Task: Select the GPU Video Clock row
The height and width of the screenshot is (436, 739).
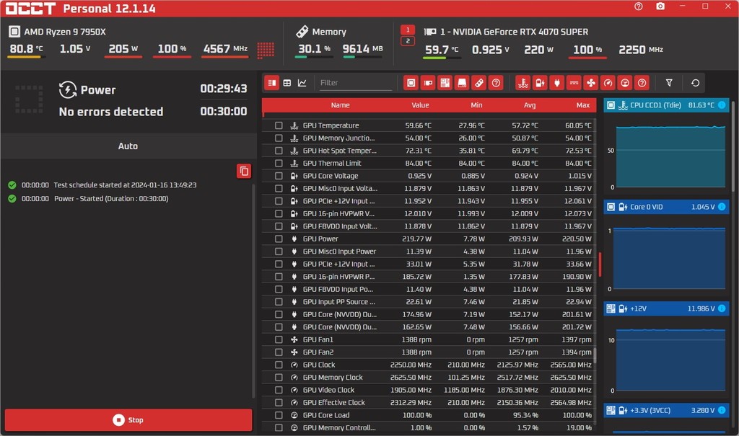Action: click(x=429, y=390)
